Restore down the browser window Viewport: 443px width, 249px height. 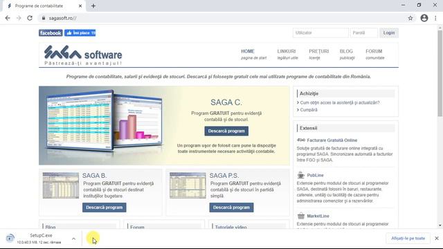[419, 5]
